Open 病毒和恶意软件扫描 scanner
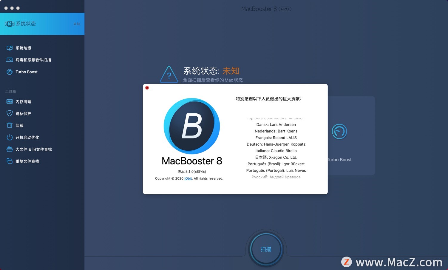 (x=33, y=60)
